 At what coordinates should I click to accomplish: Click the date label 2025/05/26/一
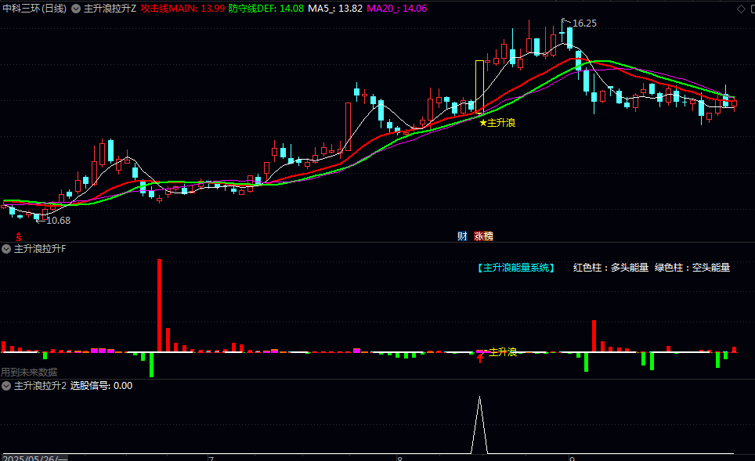click(x=35, y=459)
